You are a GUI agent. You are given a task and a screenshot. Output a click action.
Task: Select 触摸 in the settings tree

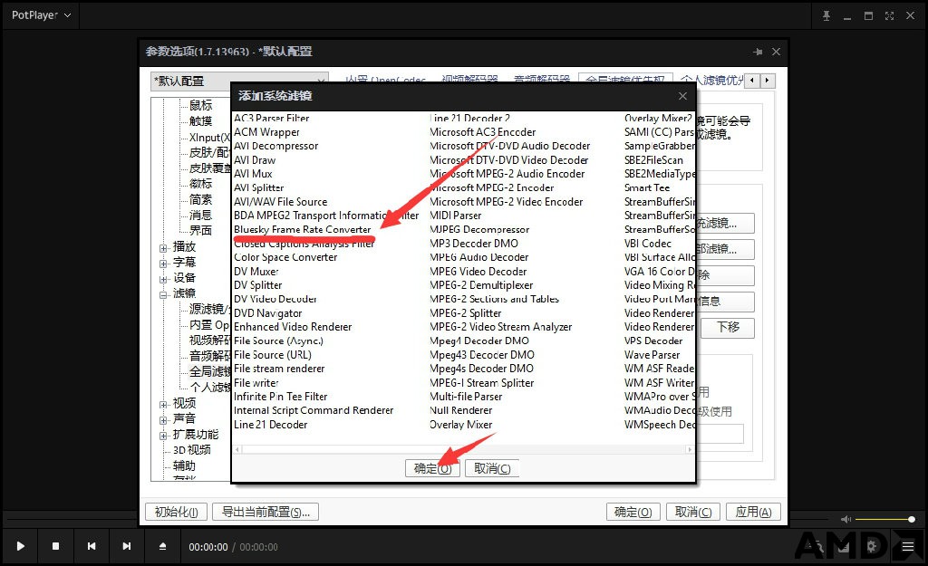point(200,120)
